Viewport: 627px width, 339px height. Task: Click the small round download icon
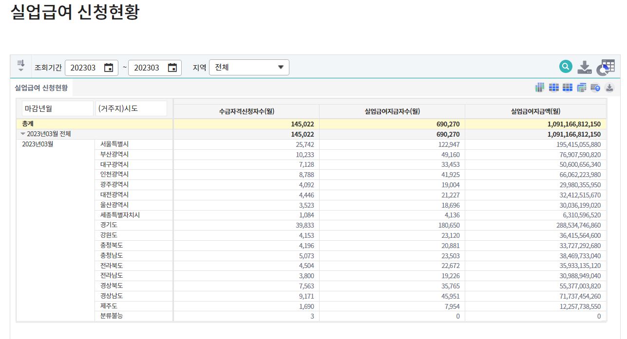click(x=609, y=88)
